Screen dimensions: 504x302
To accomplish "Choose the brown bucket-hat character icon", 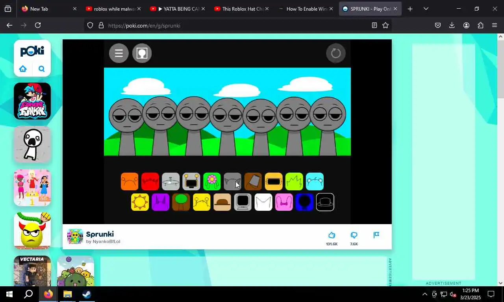I will click(253, 182).
